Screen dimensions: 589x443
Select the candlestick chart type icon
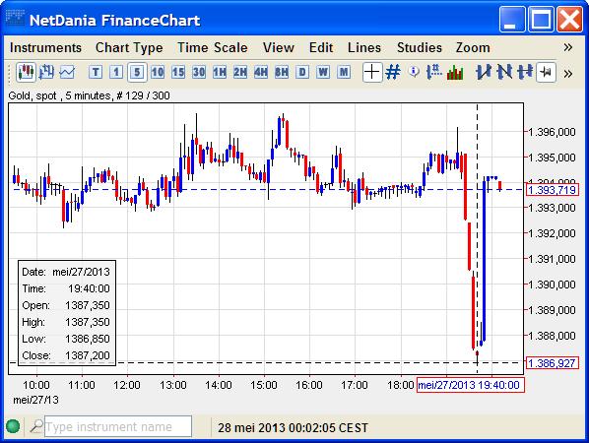tap(26, 72)
